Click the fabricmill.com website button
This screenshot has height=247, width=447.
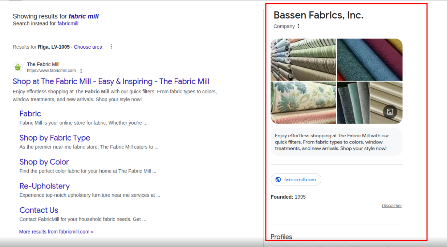point(296,179)
